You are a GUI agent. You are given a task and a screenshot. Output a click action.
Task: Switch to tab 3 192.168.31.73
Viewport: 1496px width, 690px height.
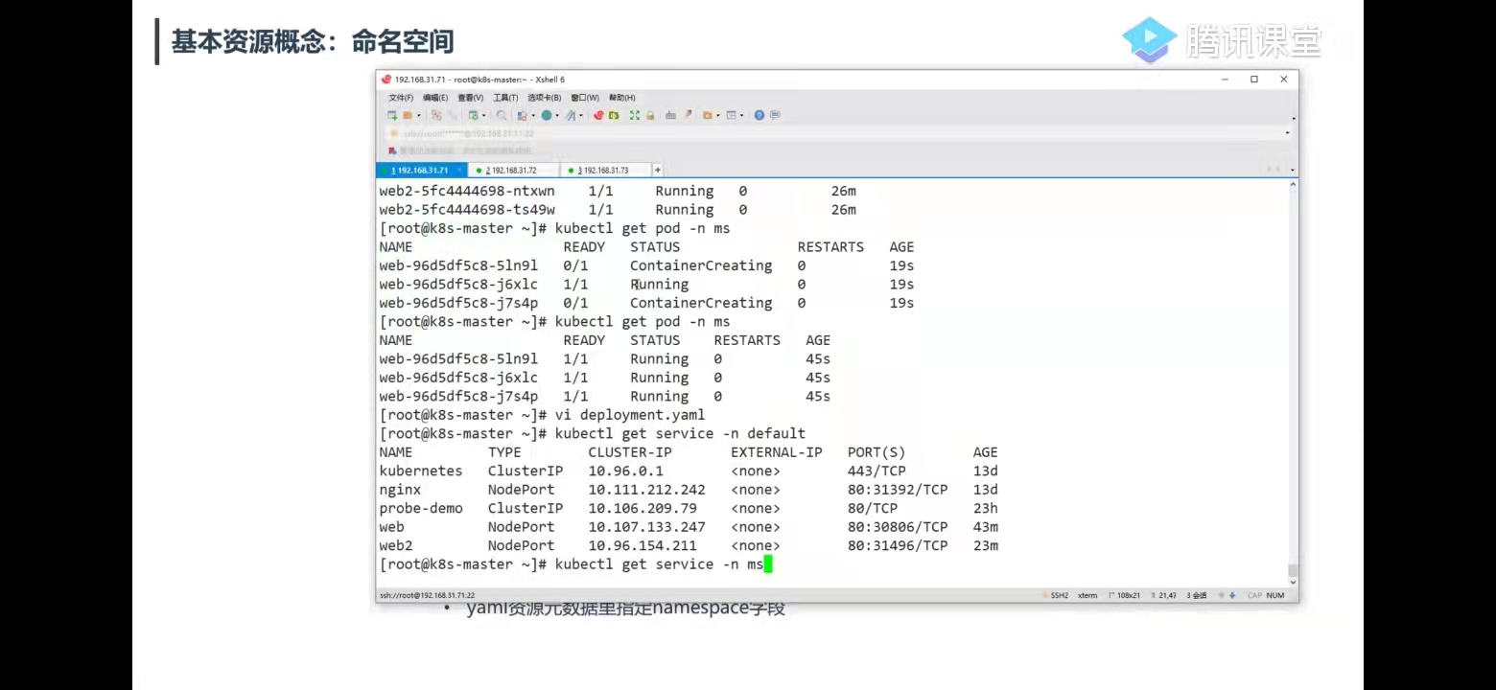(x=605, y=171)
